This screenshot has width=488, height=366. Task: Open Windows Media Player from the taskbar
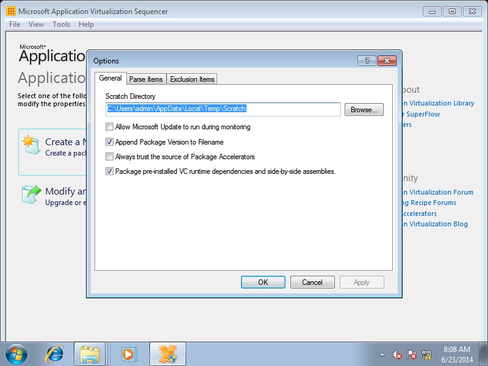(x=127, y=353)
